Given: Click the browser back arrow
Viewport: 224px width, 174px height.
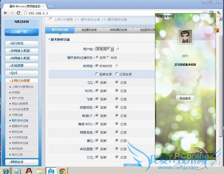Looking at the screenshot, I should [5, 13].
